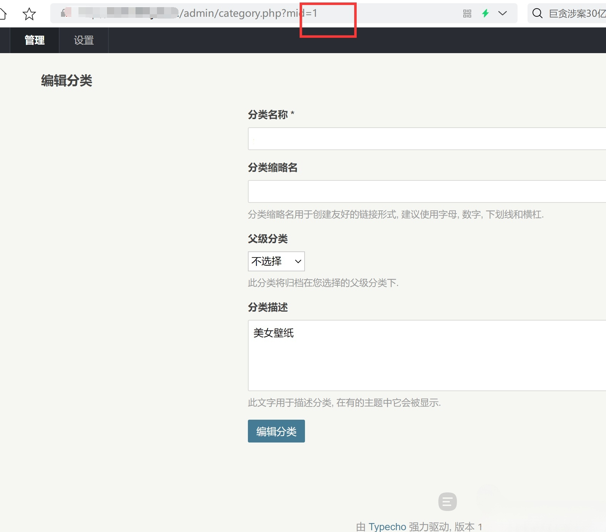Click the green lightning acceleration icon
Screen dimensions: 606x532
(x=485, y=13)
